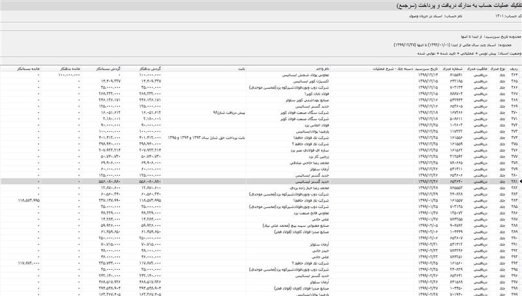Select the زرچین کار یزد row
Screen dimensions: 522x296
point(260,156)
